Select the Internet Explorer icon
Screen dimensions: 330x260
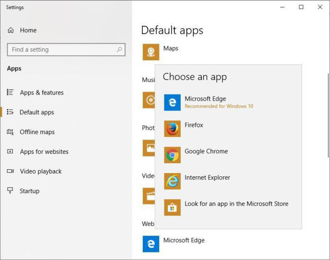click(172, 181)
